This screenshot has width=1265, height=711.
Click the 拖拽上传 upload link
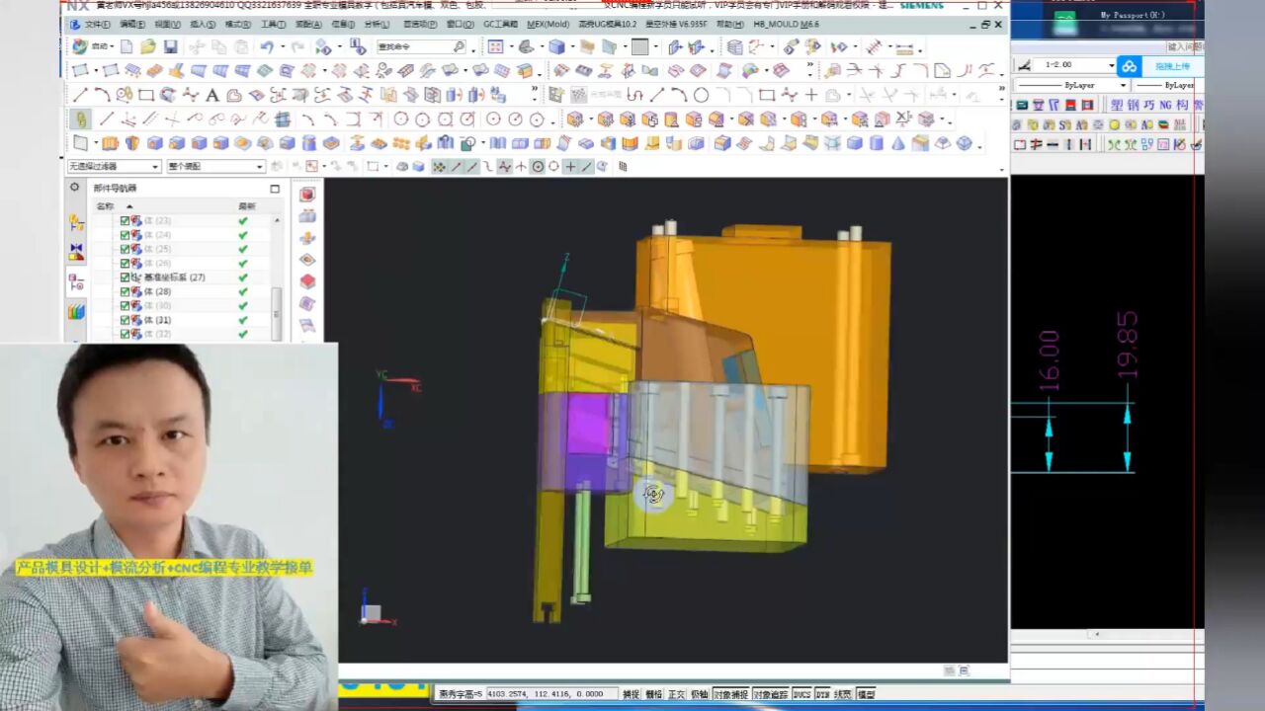[1171, 66]
